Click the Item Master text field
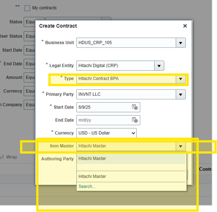The height and width of the screenshot is (212, 217). pyautogui.click(x=126, y=146)
